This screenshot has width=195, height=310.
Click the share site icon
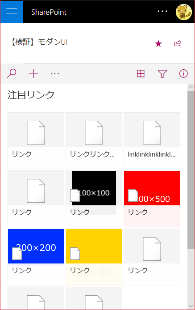pos(178,43)
